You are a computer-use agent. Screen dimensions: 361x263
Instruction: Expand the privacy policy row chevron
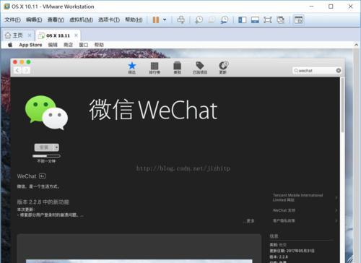click(336, 220)
